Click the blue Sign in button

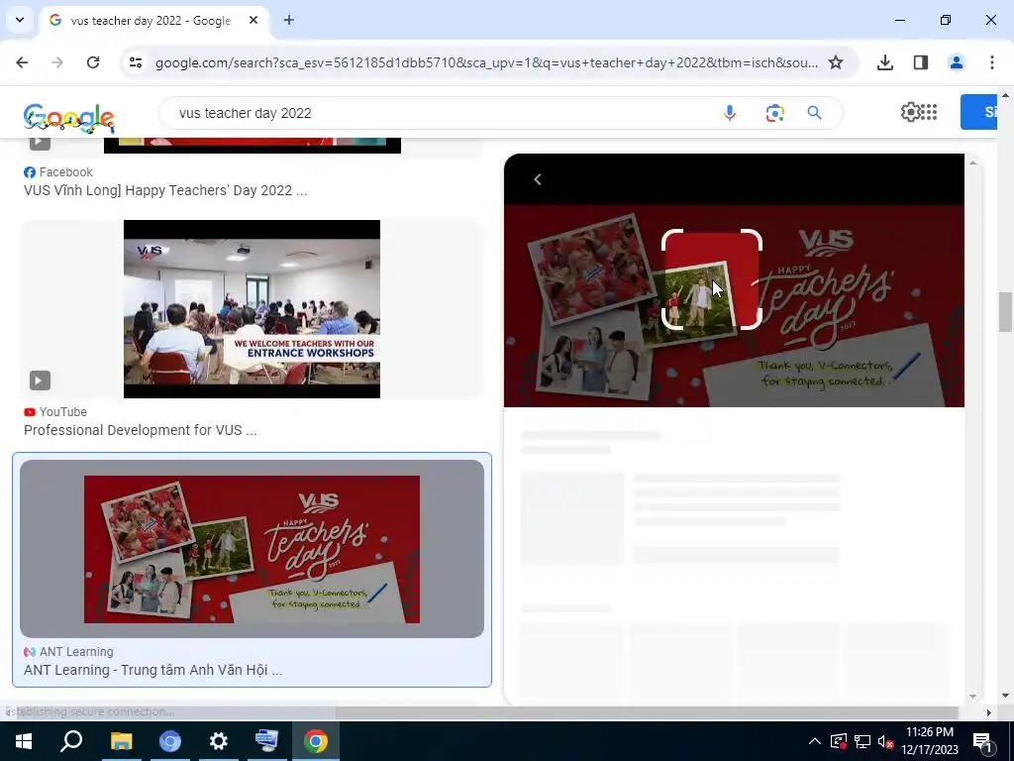coord(978,112)
